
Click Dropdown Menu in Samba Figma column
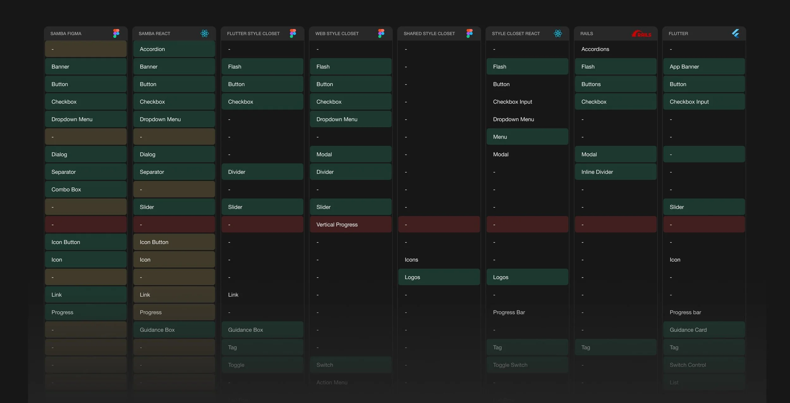86,119
